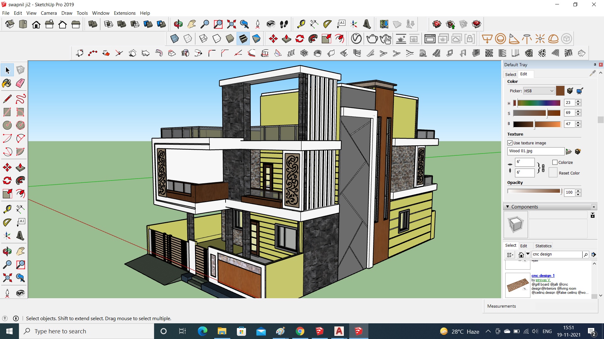Increase the Saturation value stepper
Screen dimensions: 604x339
tap(578, 111)
